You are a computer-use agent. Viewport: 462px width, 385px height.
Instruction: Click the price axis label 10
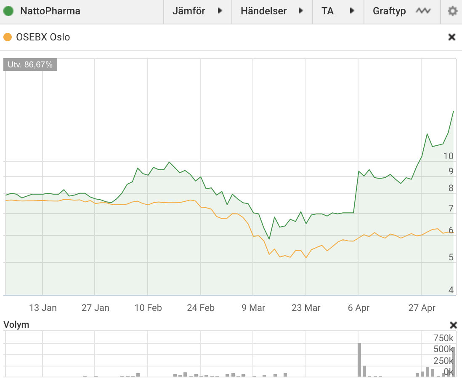click(x=448, y=156)
